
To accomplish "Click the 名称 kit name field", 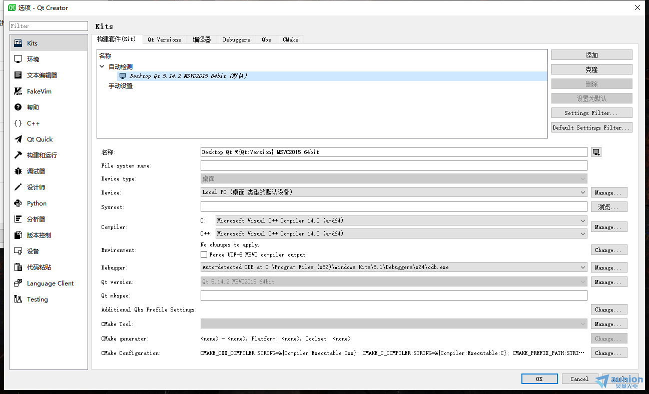I will (394, 152).
